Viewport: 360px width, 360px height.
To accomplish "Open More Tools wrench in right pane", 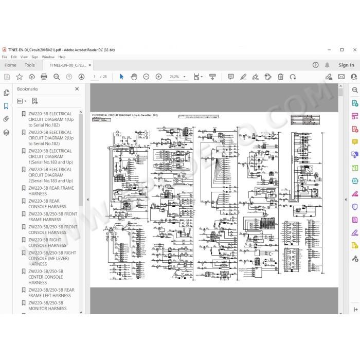I will tap(355, 259).
